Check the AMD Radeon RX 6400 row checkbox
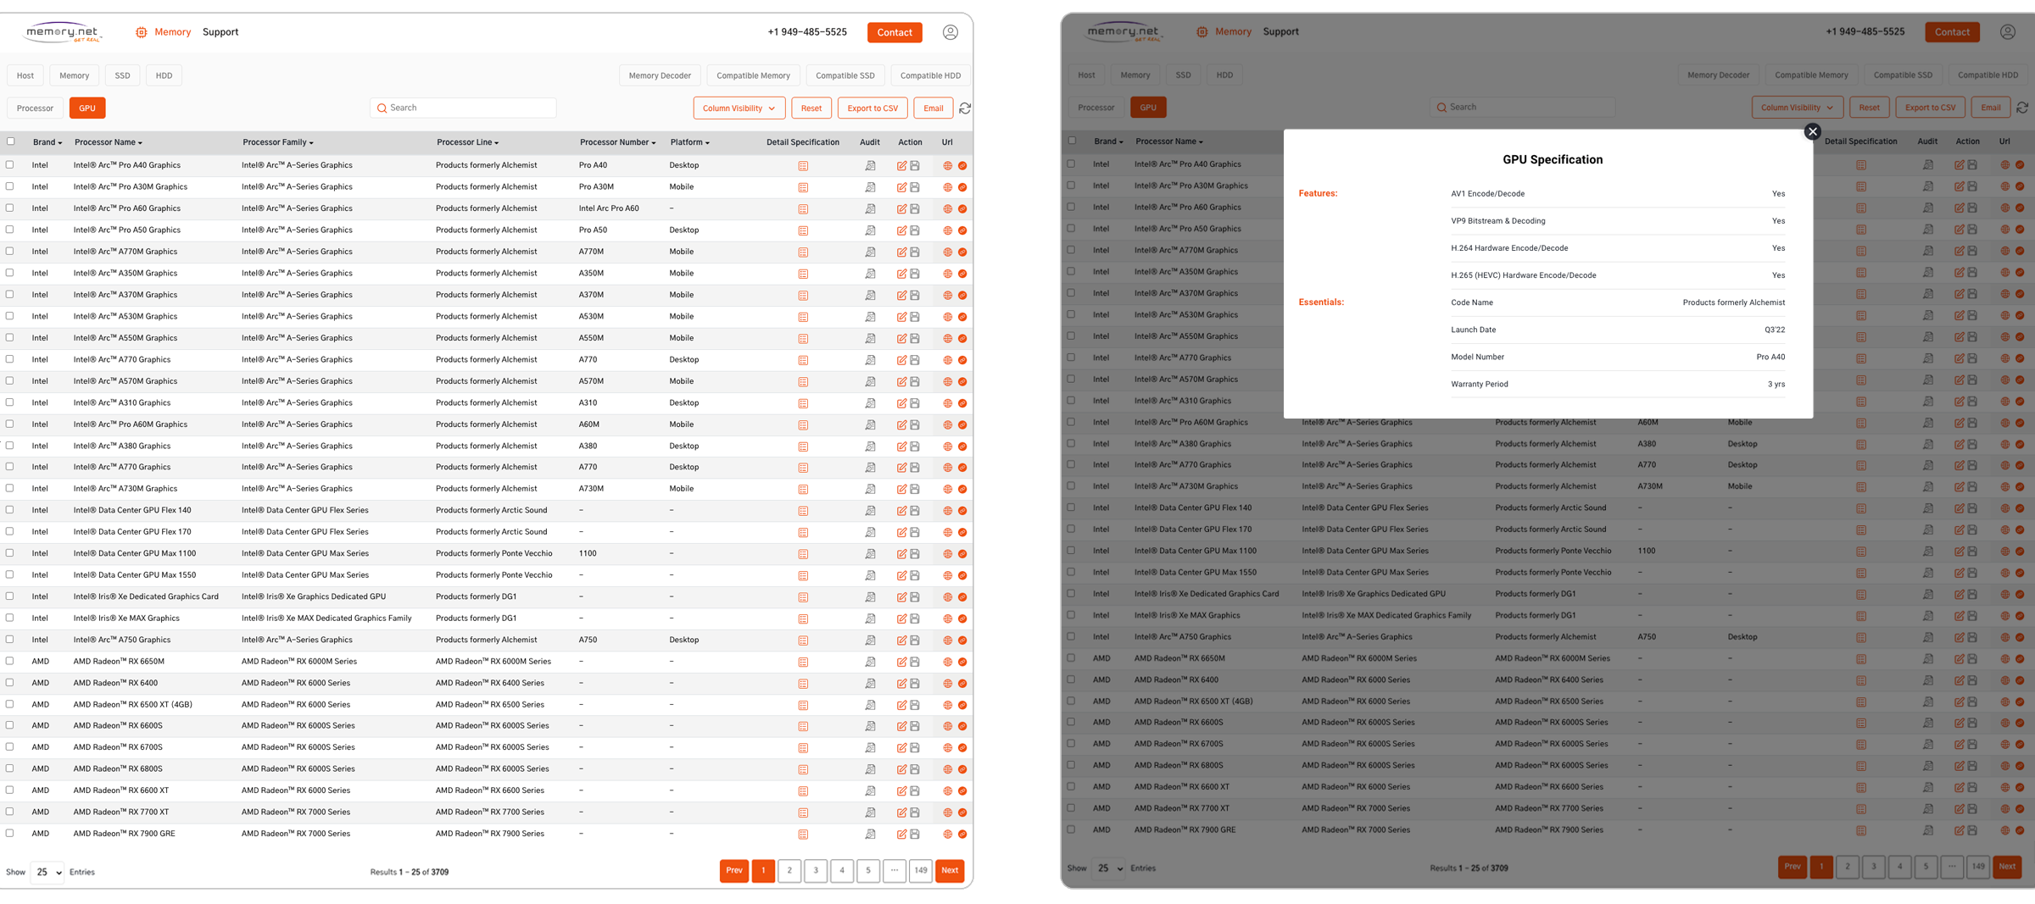2035x904 pixels. point(9,682)
